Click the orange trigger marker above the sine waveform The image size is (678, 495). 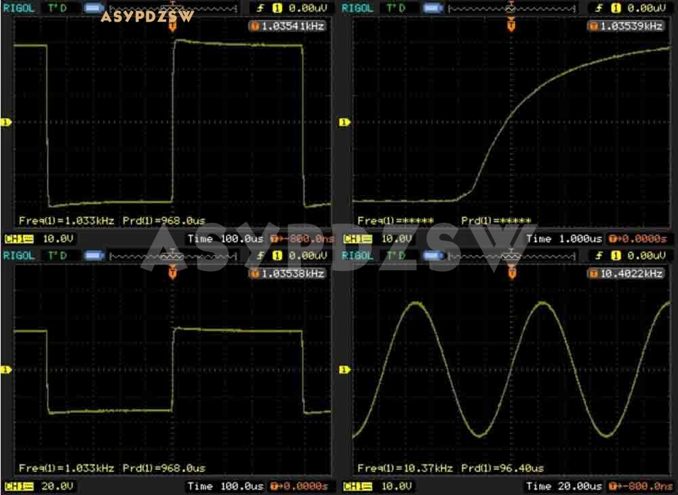pyautogui.click(x=511, y=274)
